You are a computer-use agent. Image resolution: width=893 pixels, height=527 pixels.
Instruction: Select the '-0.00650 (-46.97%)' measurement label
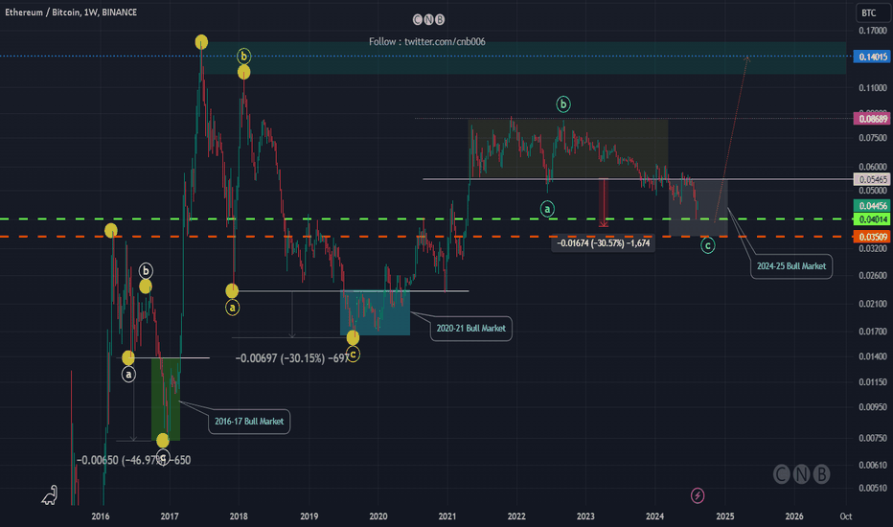(133, 460)
